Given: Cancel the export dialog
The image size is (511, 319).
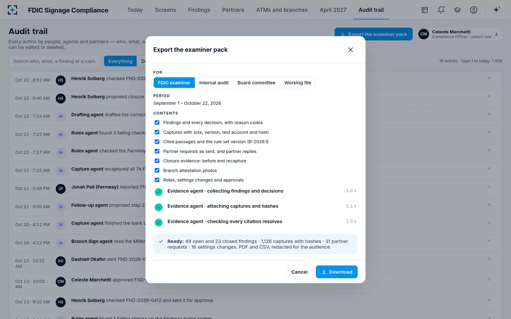Looking at the screenshot, I should pyautogui.click(x=300, y=272).
